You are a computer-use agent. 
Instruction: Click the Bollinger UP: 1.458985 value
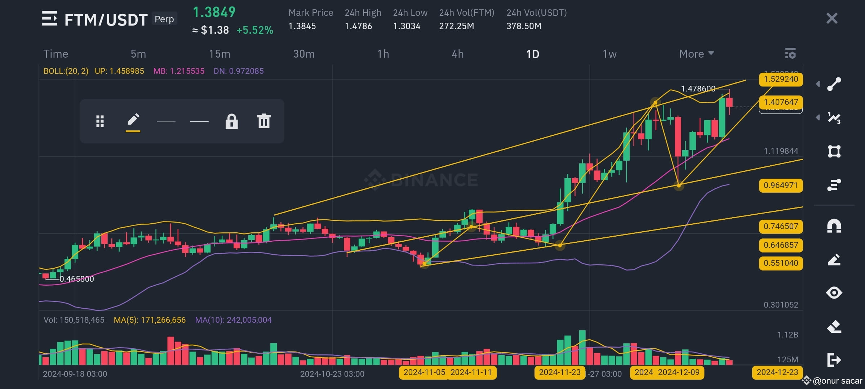click(x=119, y=71)
